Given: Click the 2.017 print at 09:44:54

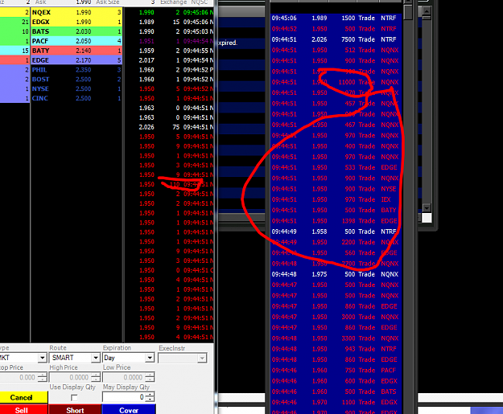Looking at the screenshot, I should point(169,60).
